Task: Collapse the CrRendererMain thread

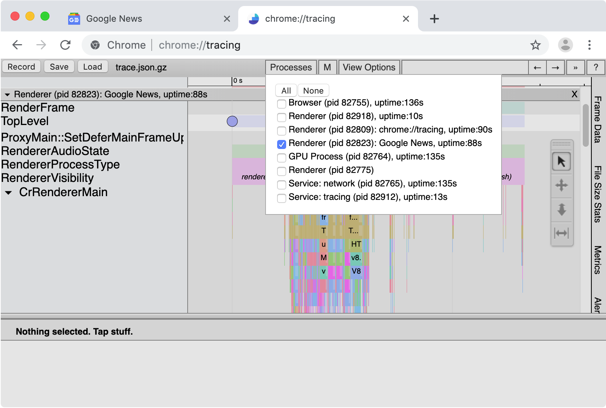Action: (8, 192)
